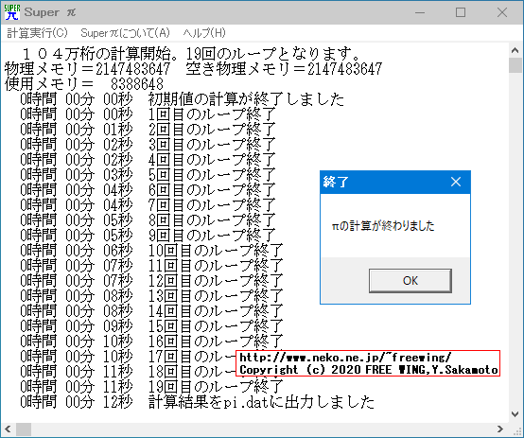524x438 pixels.
Task: Click OK in the 終了 dialog
Action: coord(410,281)
